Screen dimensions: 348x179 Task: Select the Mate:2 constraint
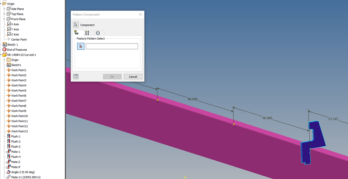pos(16,162)
